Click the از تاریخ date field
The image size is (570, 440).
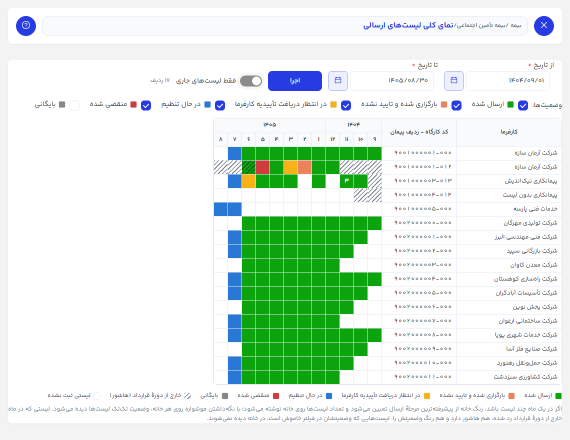(x=508, y=80)
